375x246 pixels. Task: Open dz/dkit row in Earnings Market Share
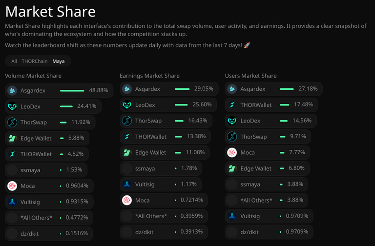click(x=164, y=232)
